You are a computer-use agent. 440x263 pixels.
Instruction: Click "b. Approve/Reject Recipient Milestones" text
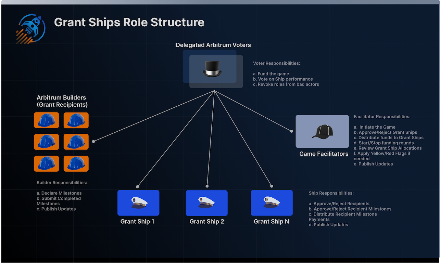(350, 209)
